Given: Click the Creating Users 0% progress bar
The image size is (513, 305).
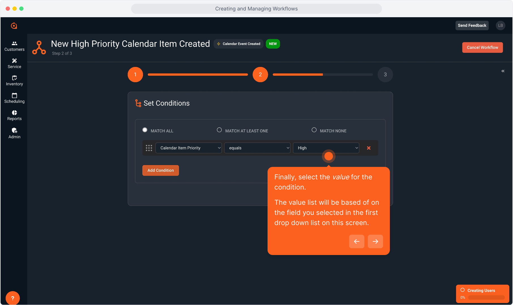Looking at the screenshot, I should pos(486,297).
